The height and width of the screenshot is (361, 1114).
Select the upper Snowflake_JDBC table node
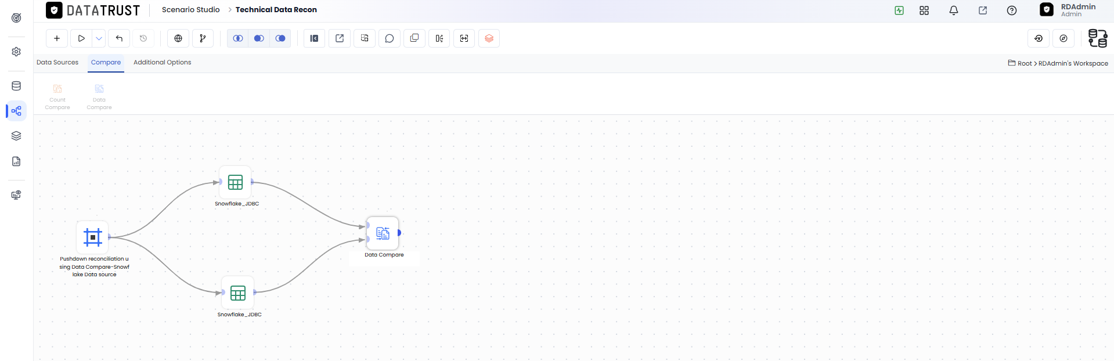click(x=235, y=182)
